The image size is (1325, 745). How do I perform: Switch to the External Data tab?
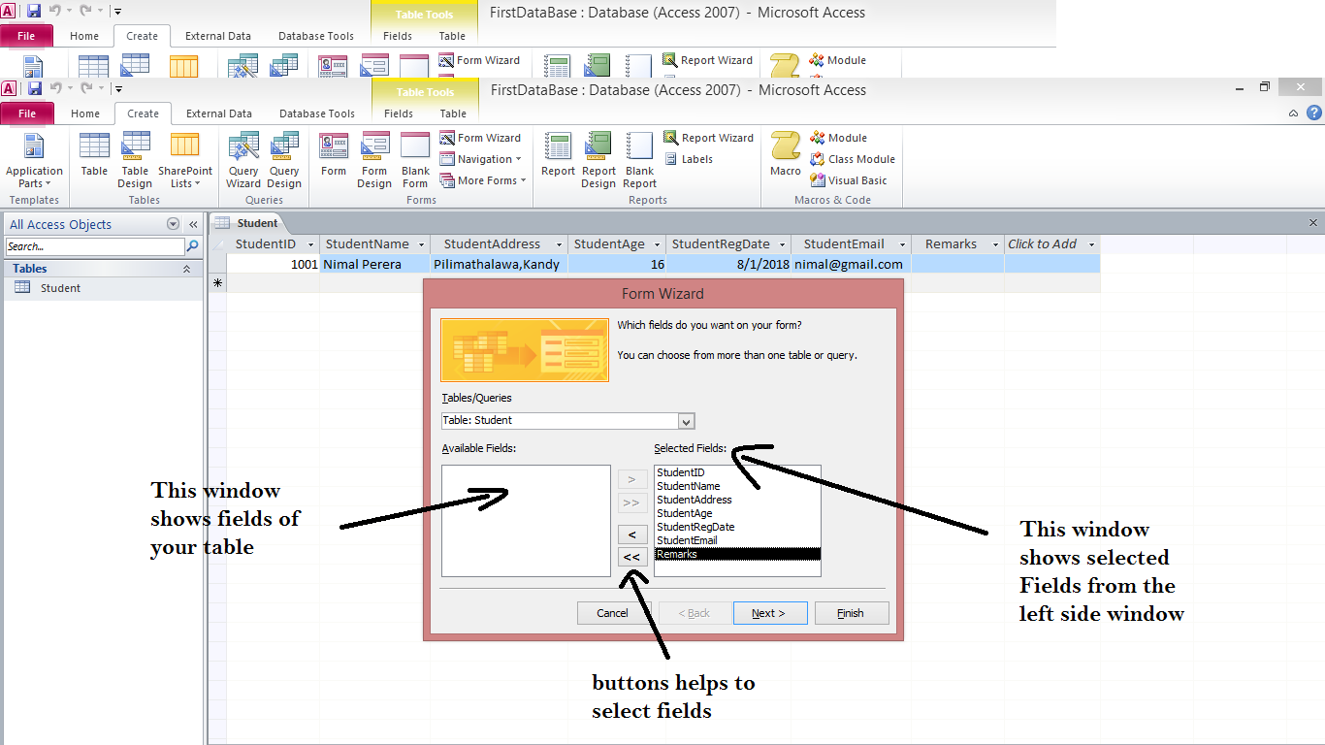217,113
